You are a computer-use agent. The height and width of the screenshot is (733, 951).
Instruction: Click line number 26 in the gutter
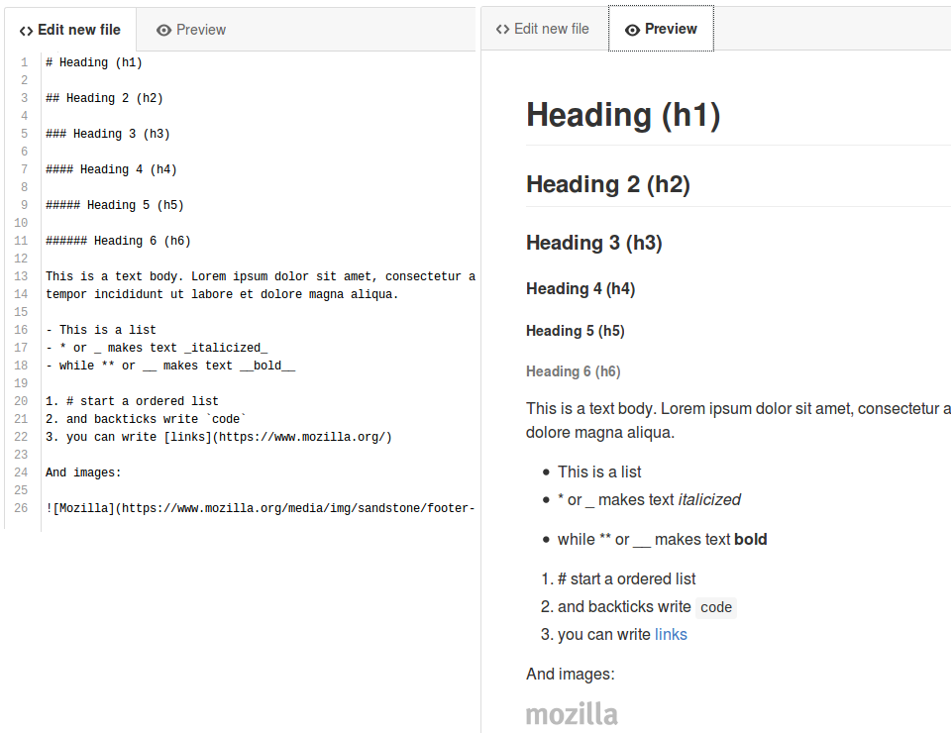[21, 508]
